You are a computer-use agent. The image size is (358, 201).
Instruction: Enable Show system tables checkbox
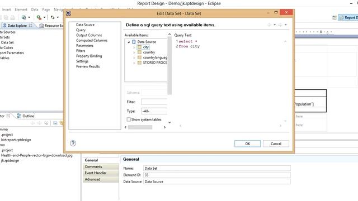pyautogui.click(x=129, y=119)
